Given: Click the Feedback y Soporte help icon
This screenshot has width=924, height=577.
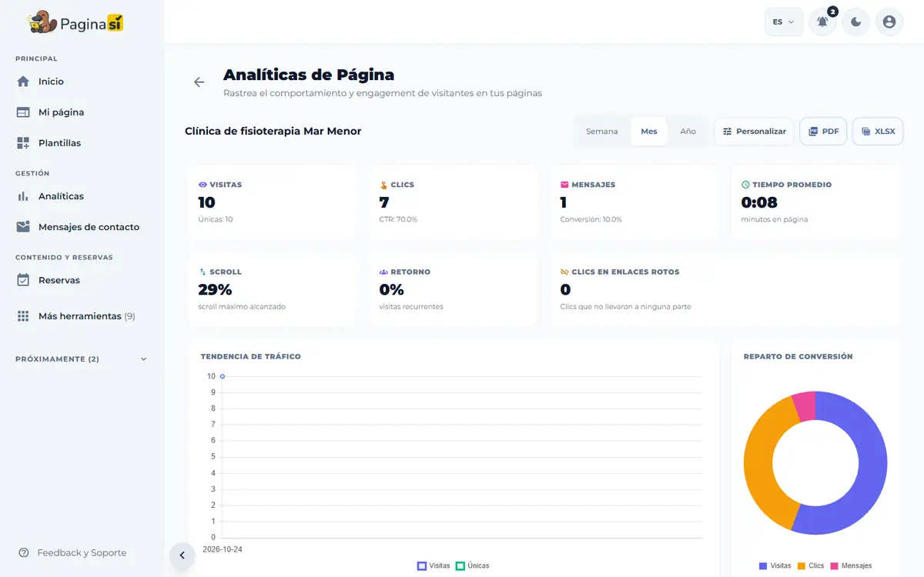Looking at the screenshot, I should pyautogui.click(x=24, y=552).
